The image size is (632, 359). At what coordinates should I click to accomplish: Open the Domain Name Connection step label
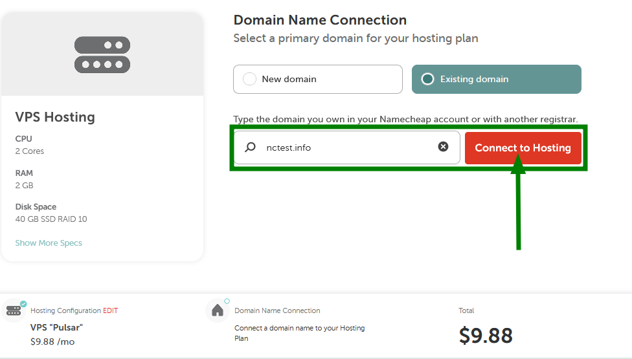[x=277, y=310]
